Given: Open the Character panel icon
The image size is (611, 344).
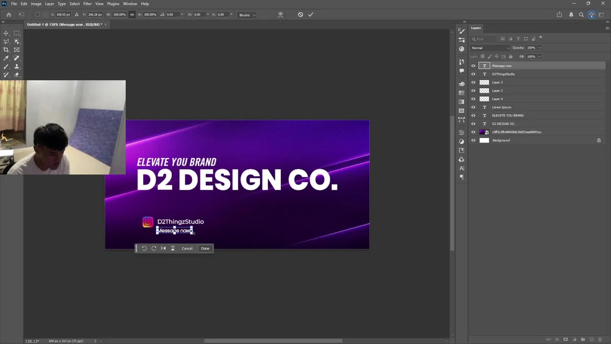Looking at the screenshot, I should click(462, 168).
